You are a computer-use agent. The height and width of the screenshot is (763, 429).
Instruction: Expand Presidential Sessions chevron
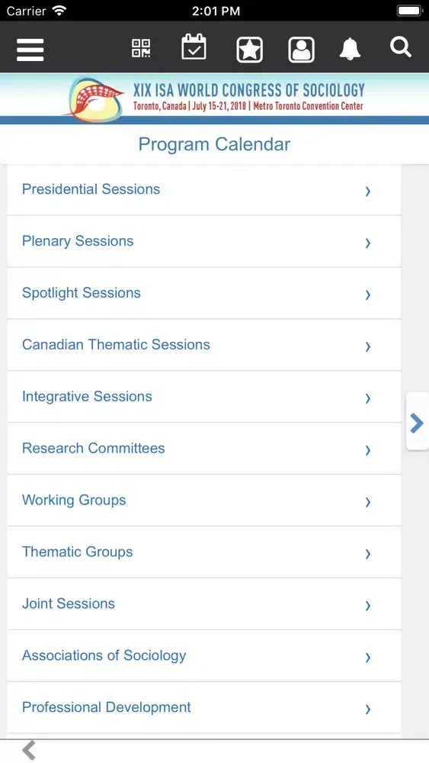pos(368,191)
